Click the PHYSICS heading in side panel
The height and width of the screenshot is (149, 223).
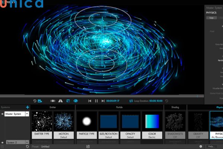[x=211, y=13]
